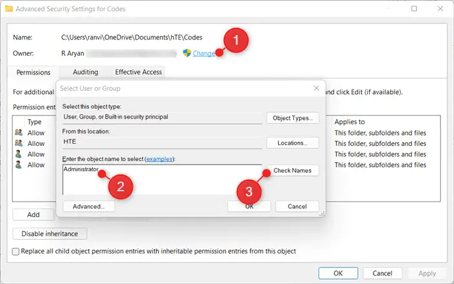454x284 pixels.
Task: Click the Locations button
Action: 293,143
